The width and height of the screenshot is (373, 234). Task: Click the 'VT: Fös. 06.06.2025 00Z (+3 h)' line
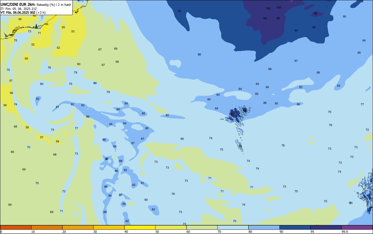click(23, 13)
